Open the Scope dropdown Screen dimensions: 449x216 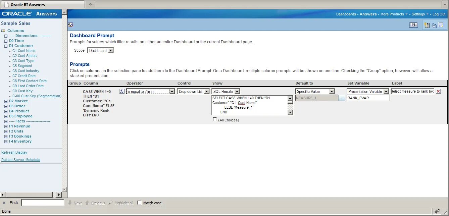click(101, 51)
